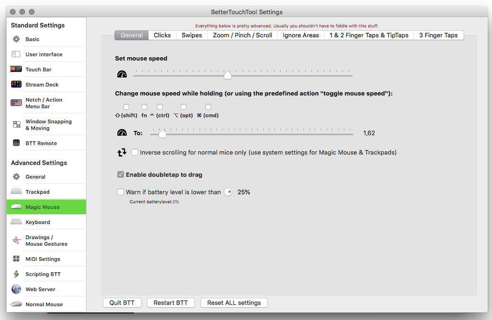The image size is (492, 320).
Task: Click the Trackpad icon in sidebar
Action: point(16,191)
